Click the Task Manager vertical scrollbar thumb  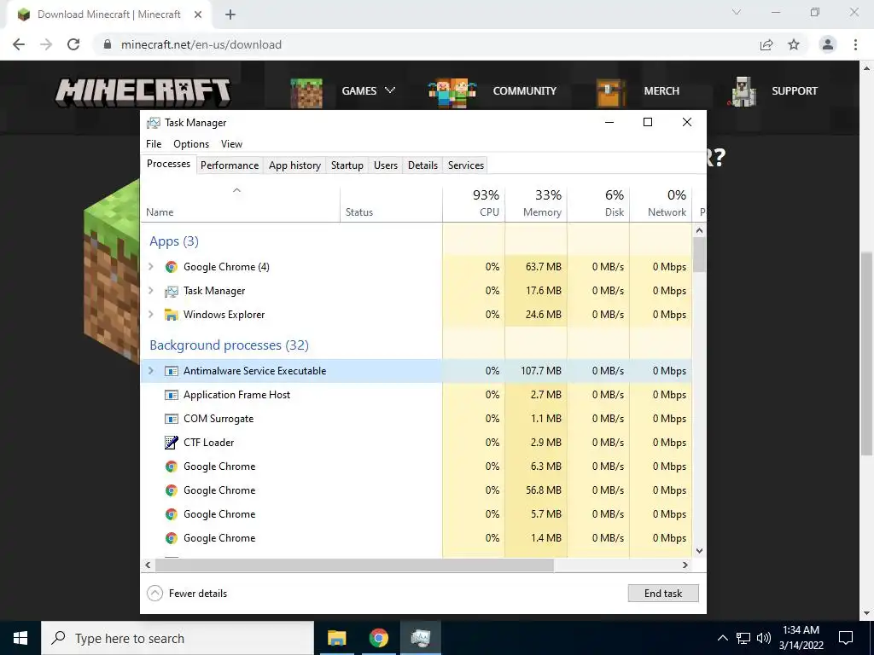point(700,254)
